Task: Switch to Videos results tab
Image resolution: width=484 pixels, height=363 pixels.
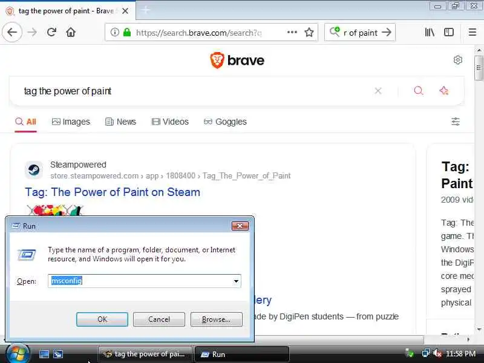Action: pyautogui.click(x=170, y=122)
